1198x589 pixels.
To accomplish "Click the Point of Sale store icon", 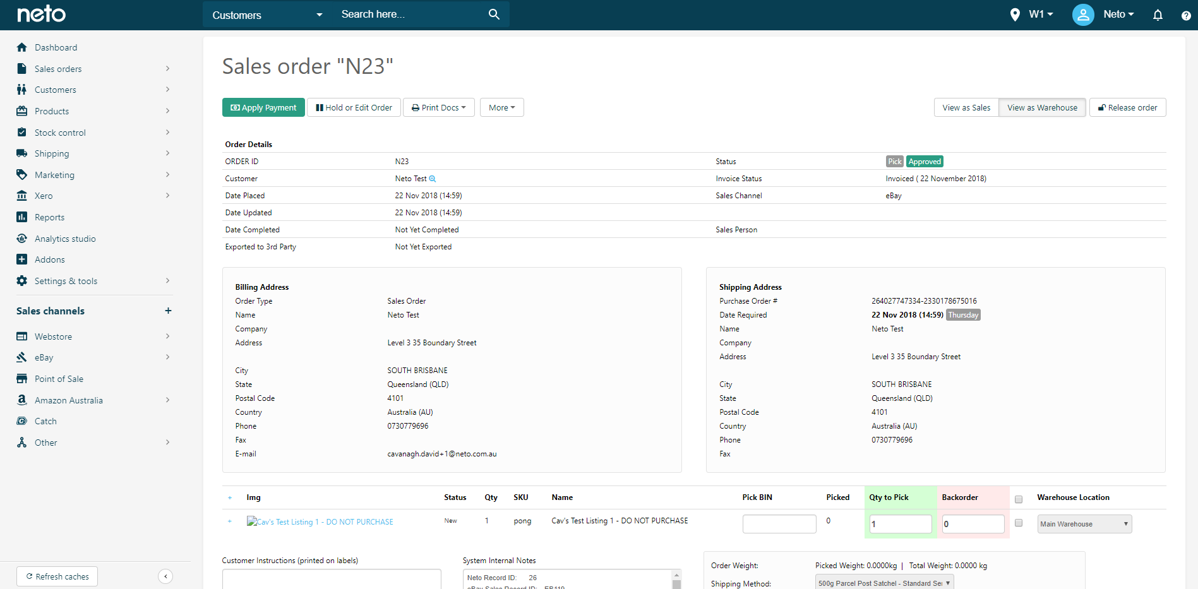I will (x=22, y=379).
